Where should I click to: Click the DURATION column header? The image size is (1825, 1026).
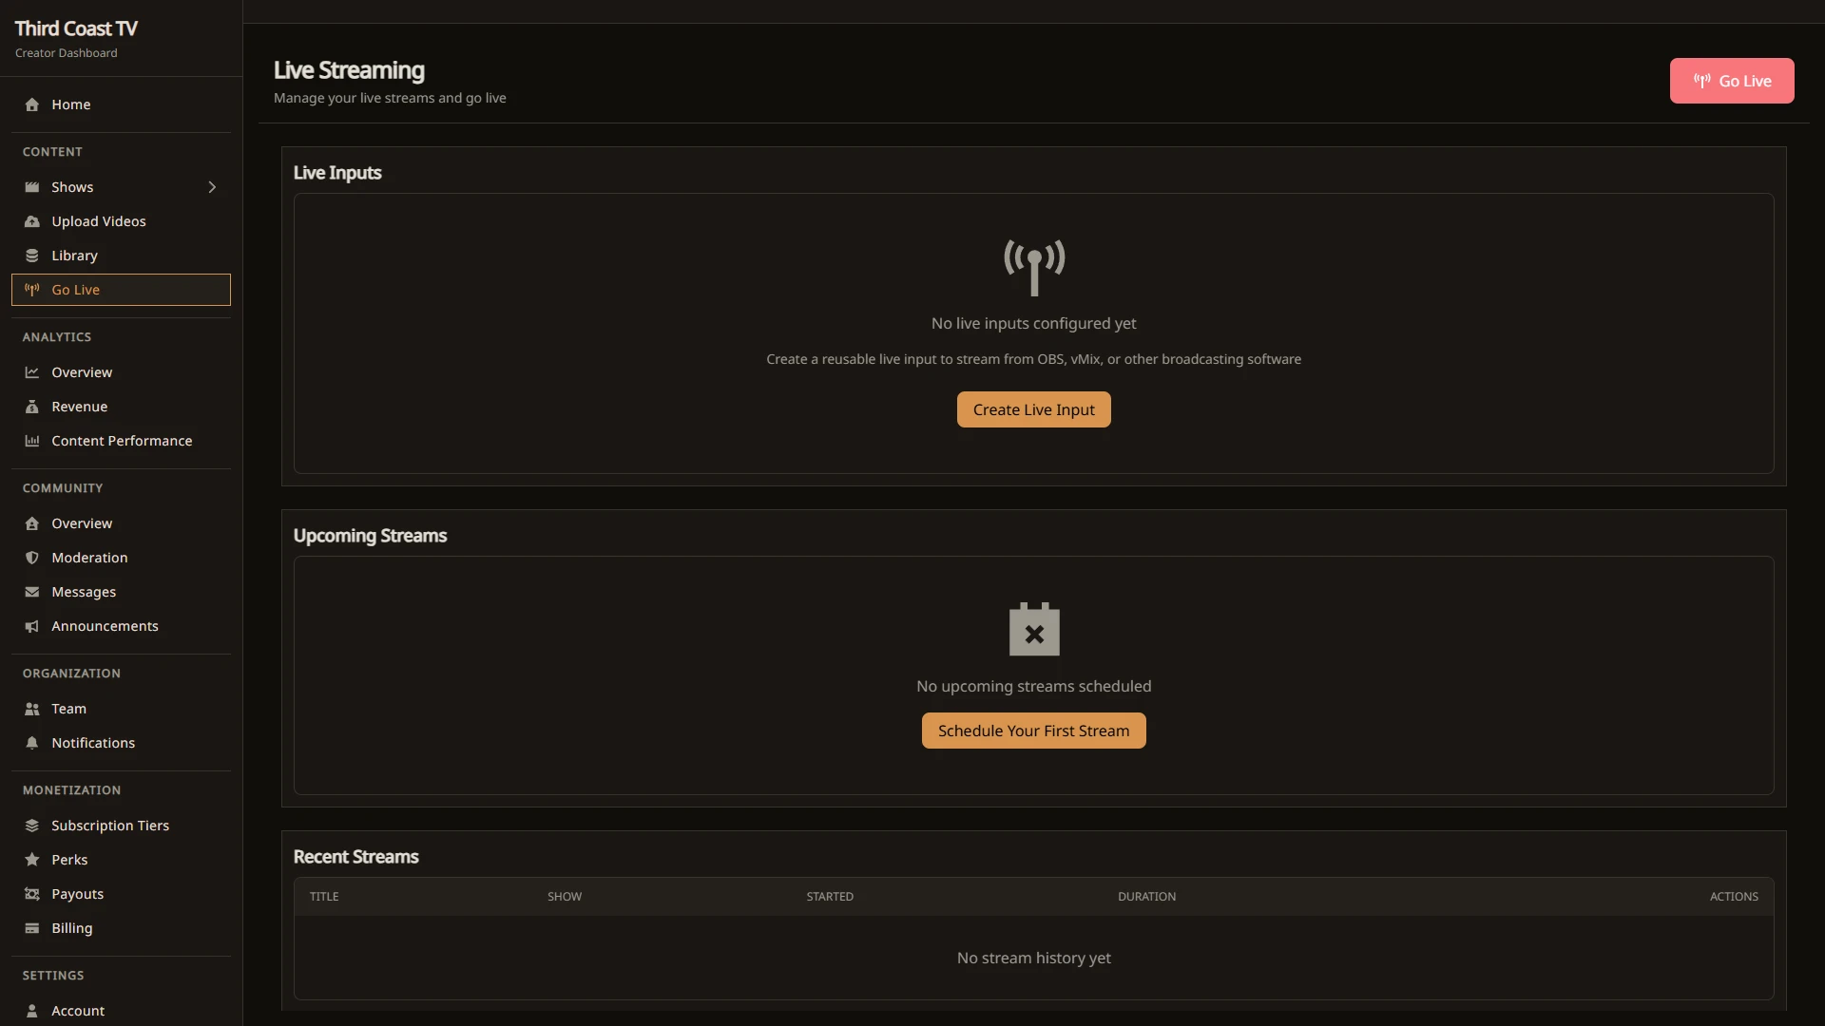click(1146, 897)
